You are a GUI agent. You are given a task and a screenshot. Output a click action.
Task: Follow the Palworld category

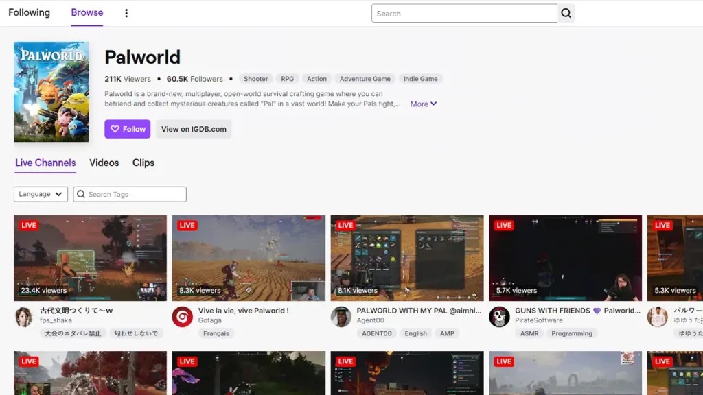tap(127, 129)
